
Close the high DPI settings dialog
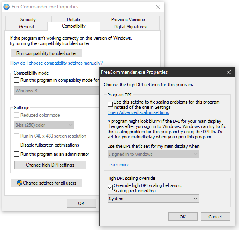(x=228, y=72)
